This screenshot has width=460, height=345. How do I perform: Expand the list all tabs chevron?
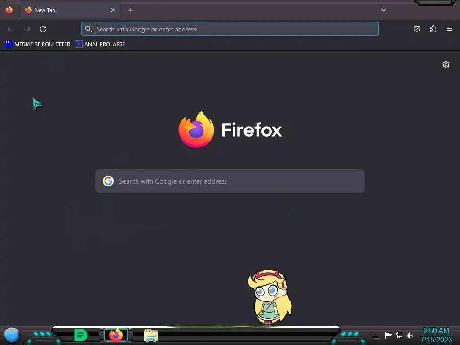[x=384, y=10]
